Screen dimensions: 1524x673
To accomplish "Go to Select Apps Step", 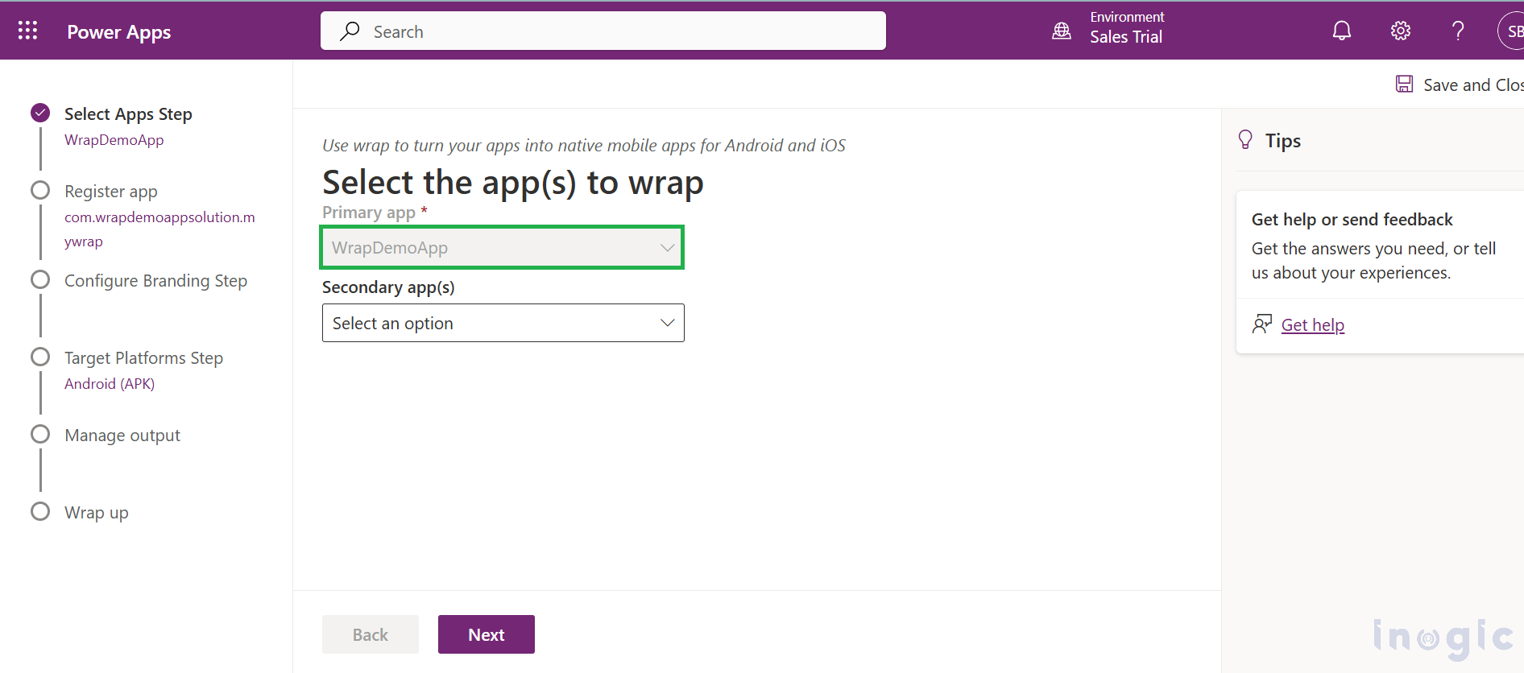I will (x=128, y=114).
